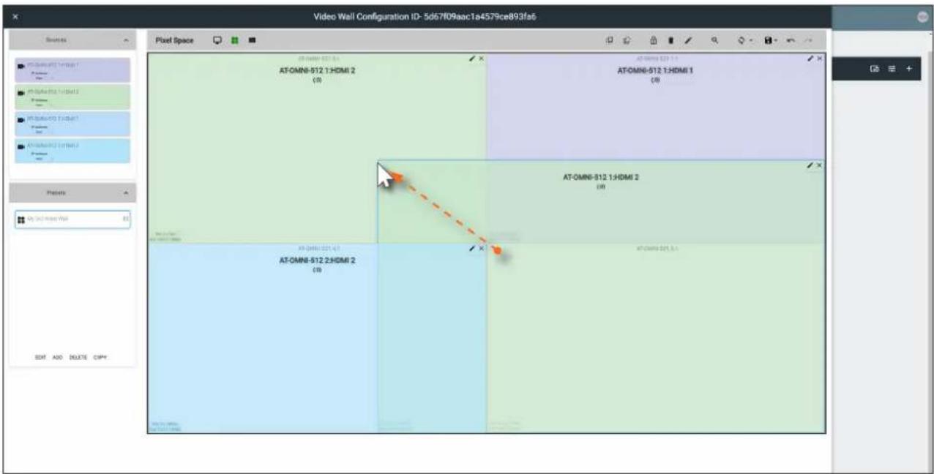934x474 pixels.
Task: Collapse the Presets panel
Action: [x=127, y=192]
